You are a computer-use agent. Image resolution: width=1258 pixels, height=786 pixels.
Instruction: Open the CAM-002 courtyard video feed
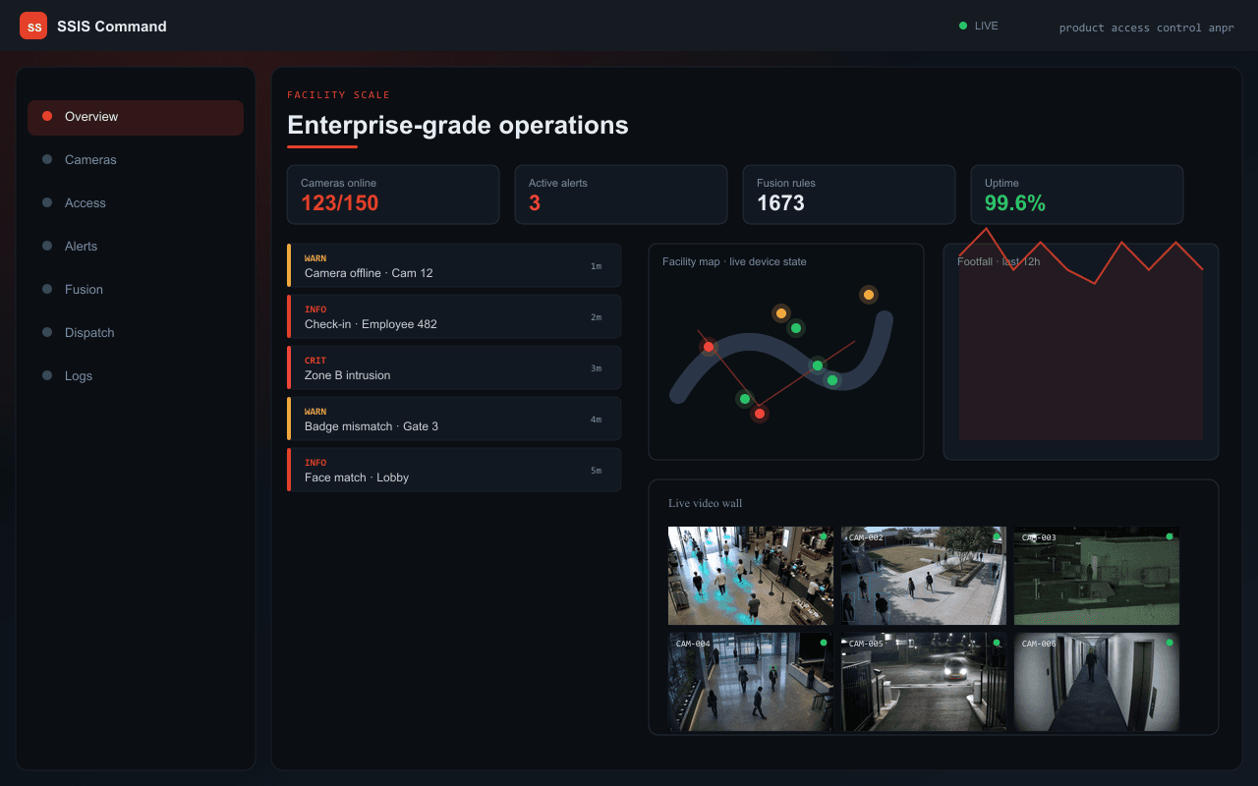pyautogui.click(x=924, y=576)
